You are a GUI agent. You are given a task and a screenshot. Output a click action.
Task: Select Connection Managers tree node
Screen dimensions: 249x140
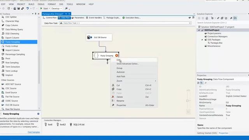click(x=217, y=37)
